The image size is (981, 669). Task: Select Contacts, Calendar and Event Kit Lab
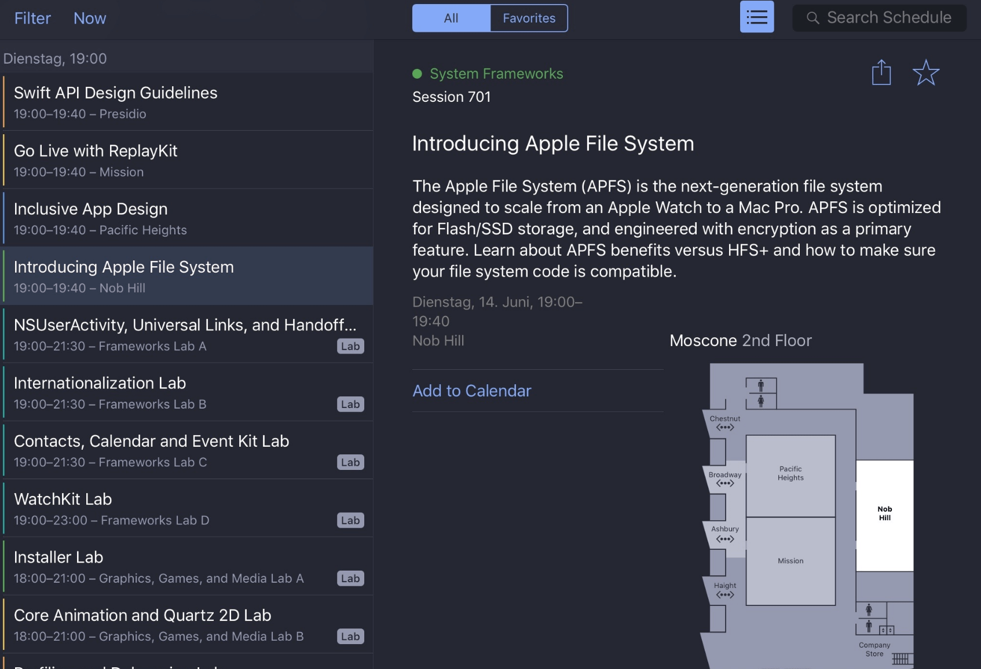point(174,450)
